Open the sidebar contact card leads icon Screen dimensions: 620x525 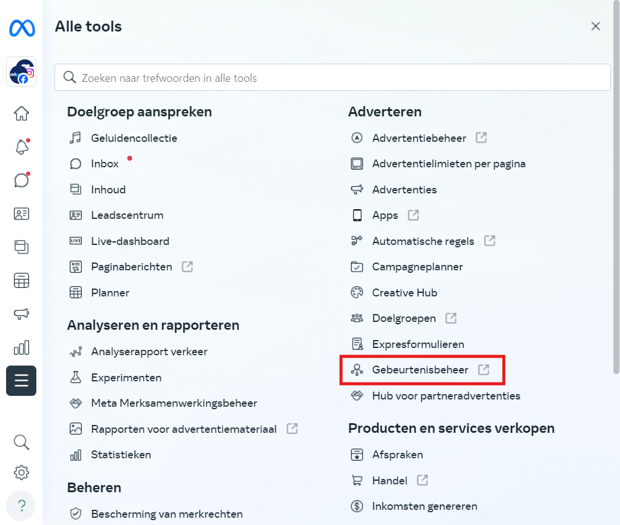(x=21, y=213)
